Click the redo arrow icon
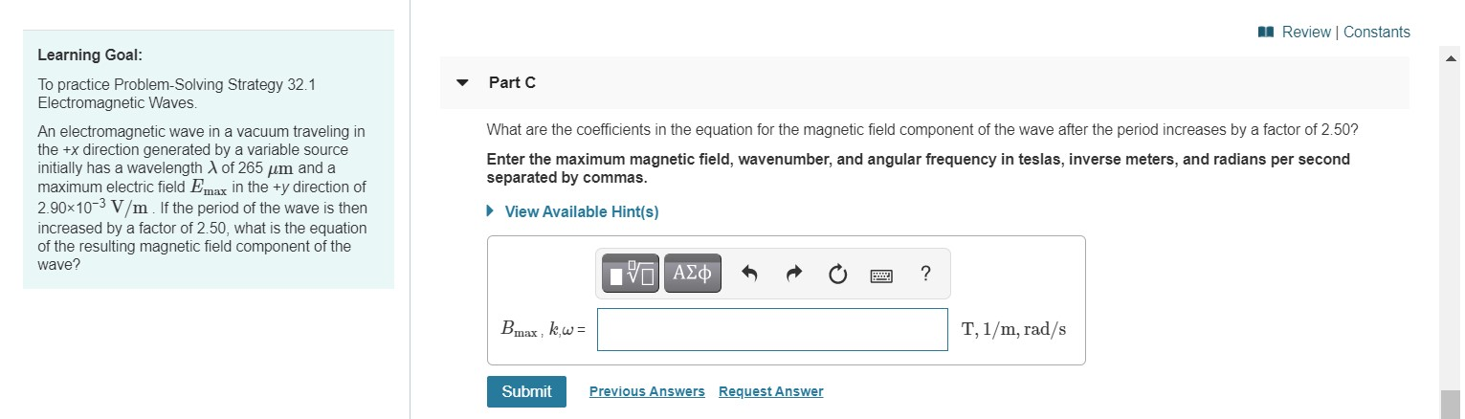The image size is (1465, 419). click(794, 276)
